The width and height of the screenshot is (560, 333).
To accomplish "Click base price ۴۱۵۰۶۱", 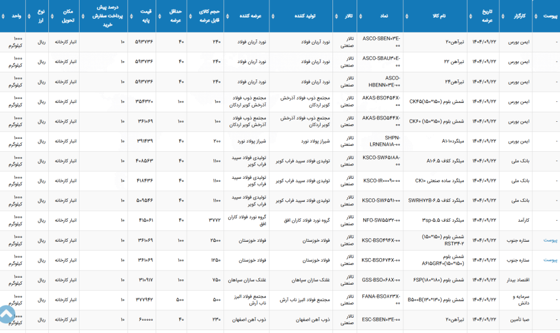I will click(x=146, y=221).
